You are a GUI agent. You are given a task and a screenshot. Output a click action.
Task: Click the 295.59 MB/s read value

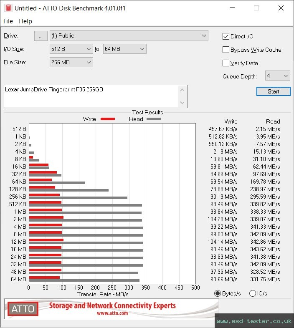pyautogui.click(x=265, y=197)
